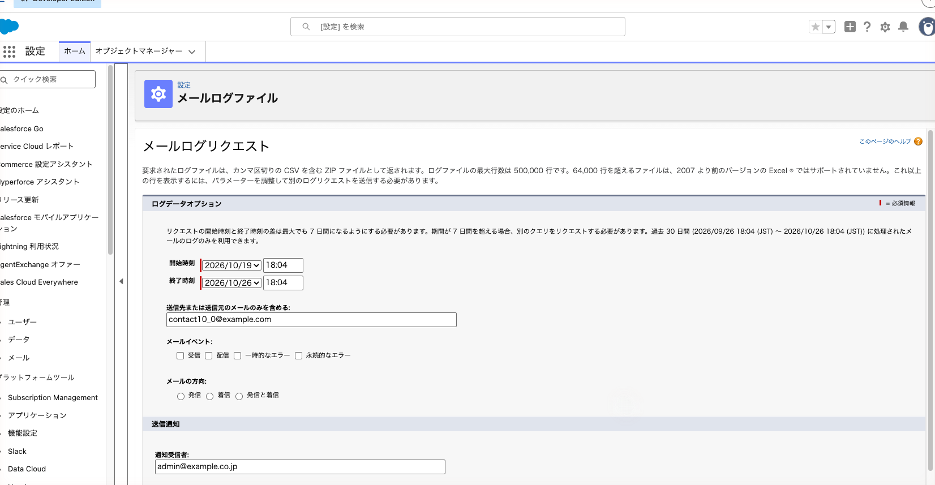935x485 pixels.
Task: Expand the オブジェクトマネージャー tab chevron
Action: tap(192, 51)
